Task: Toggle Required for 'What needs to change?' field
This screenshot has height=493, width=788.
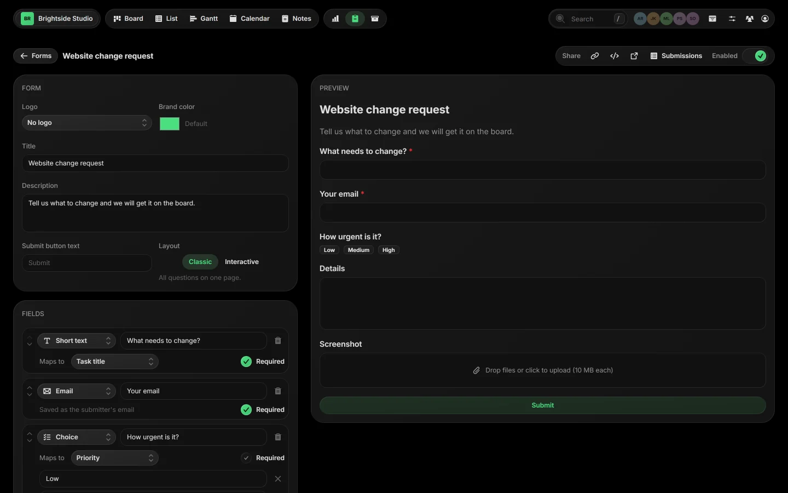Action: coord(246,362)
